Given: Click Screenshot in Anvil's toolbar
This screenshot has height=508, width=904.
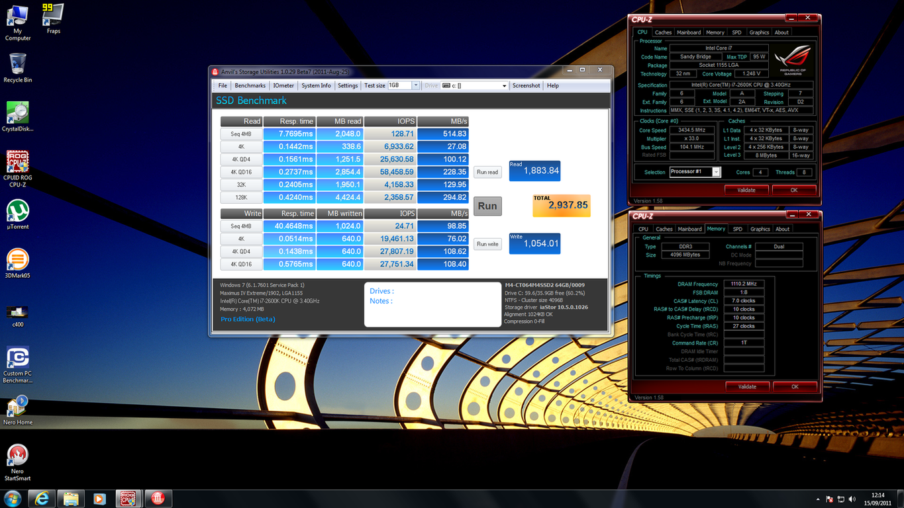Looking at the screenshot, I should [526, 85].
